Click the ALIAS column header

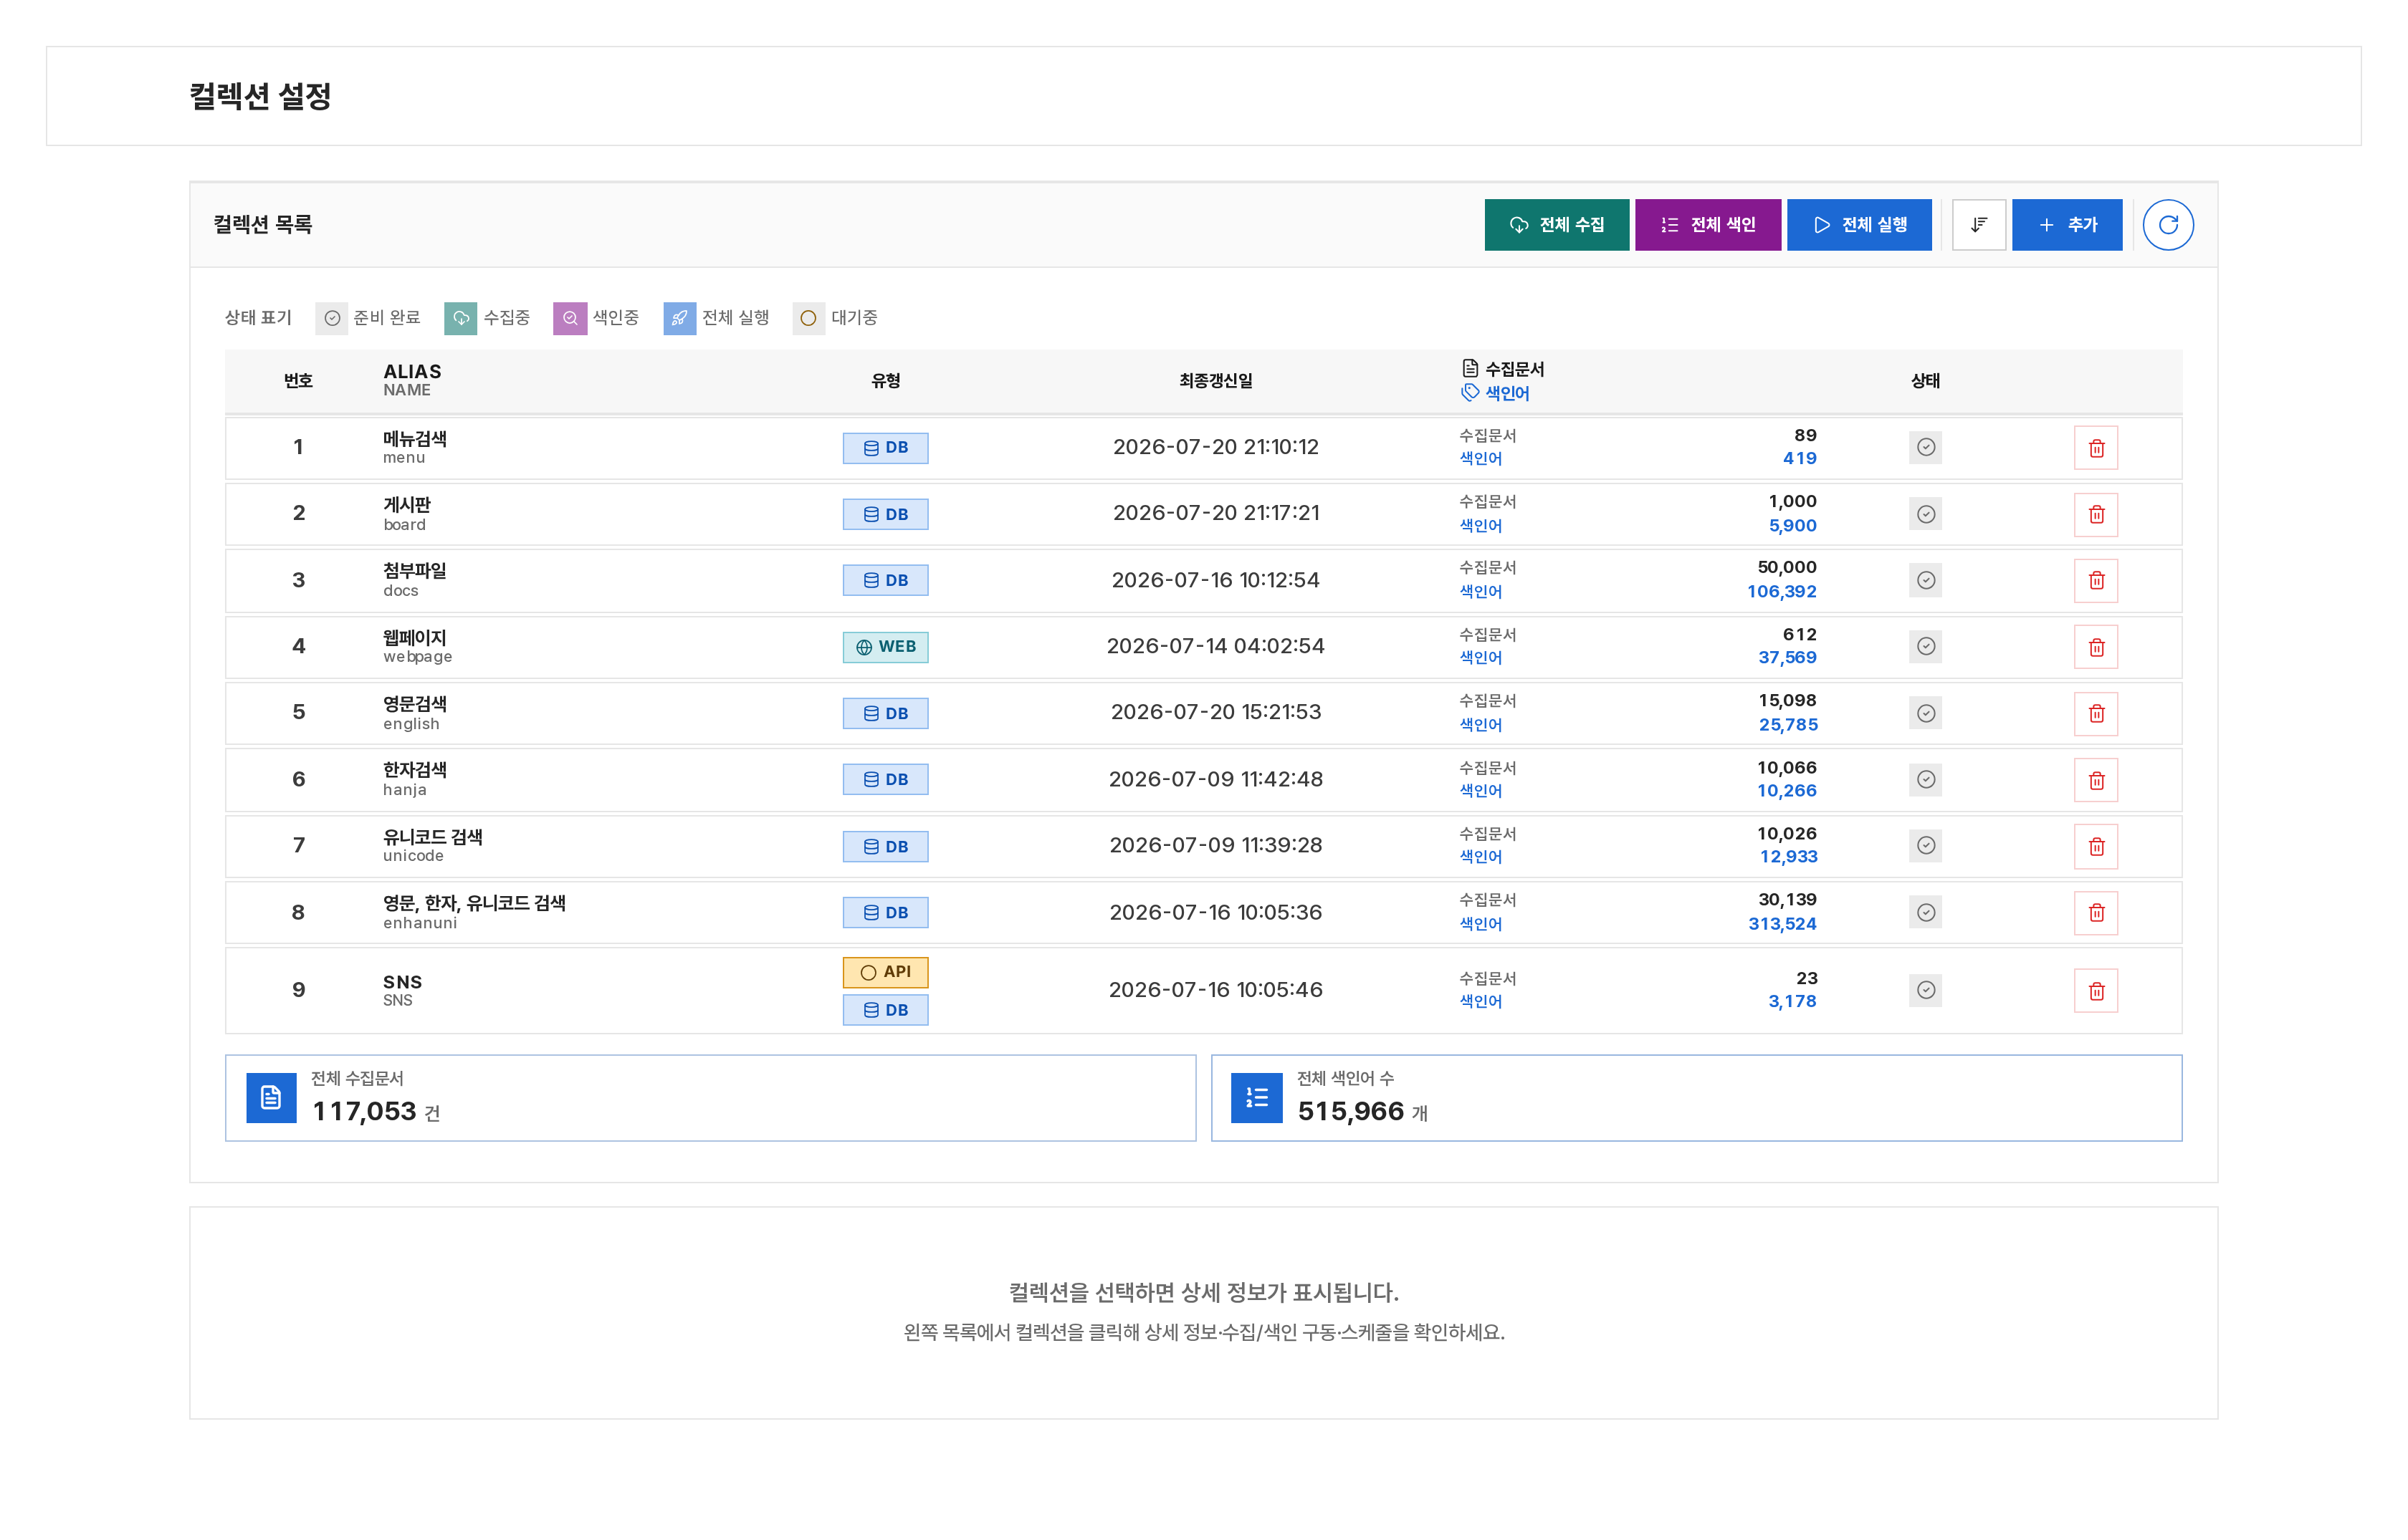click(x=412, y=371)
